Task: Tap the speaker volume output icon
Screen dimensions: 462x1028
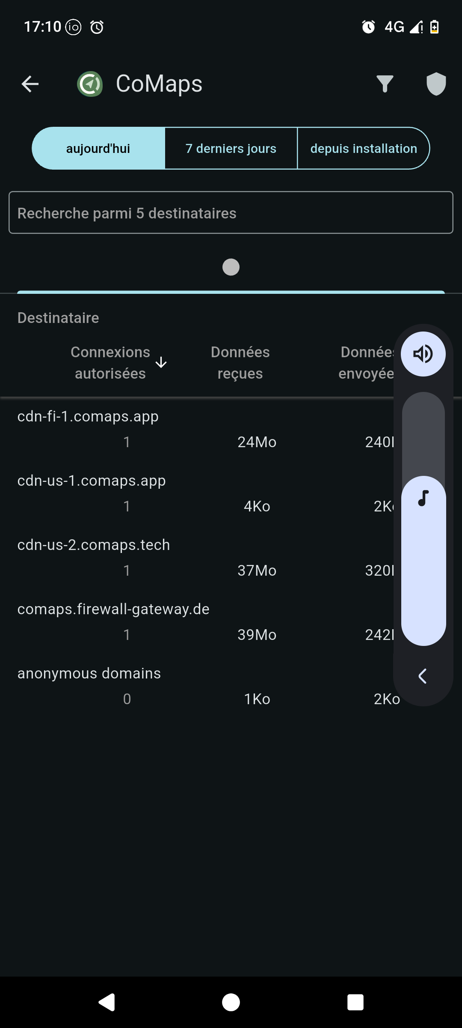Action: [x=423, y=354]
